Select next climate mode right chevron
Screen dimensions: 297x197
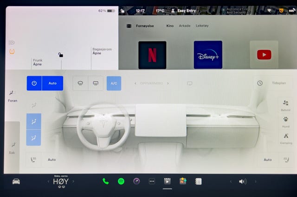(168, 83)
